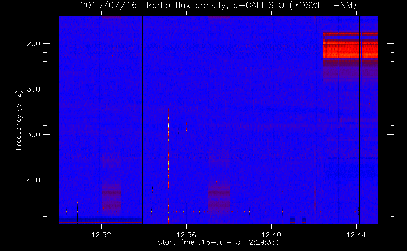407x251 pixels.
Task: Click the 250 frequency tick label
Action: click(x=34, y=44)
